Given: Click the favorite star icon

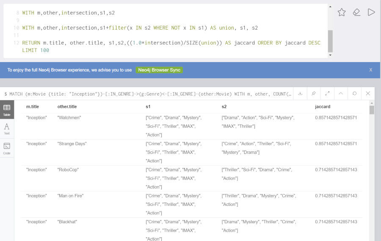Looking at the screenshot, I should tap(341, 12).
